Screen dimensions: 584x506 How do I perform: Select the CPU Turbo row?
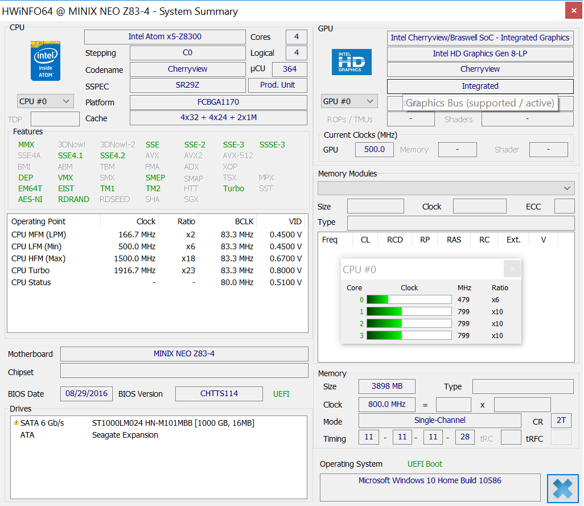tap(157, 270)
